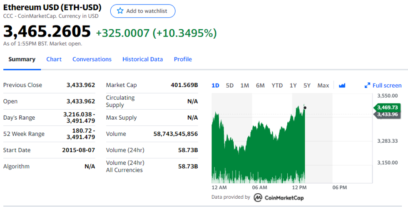The height and width of the screenshot is (207, 408).
Task: Choose the YTD chart range
Action: point(277,86)
